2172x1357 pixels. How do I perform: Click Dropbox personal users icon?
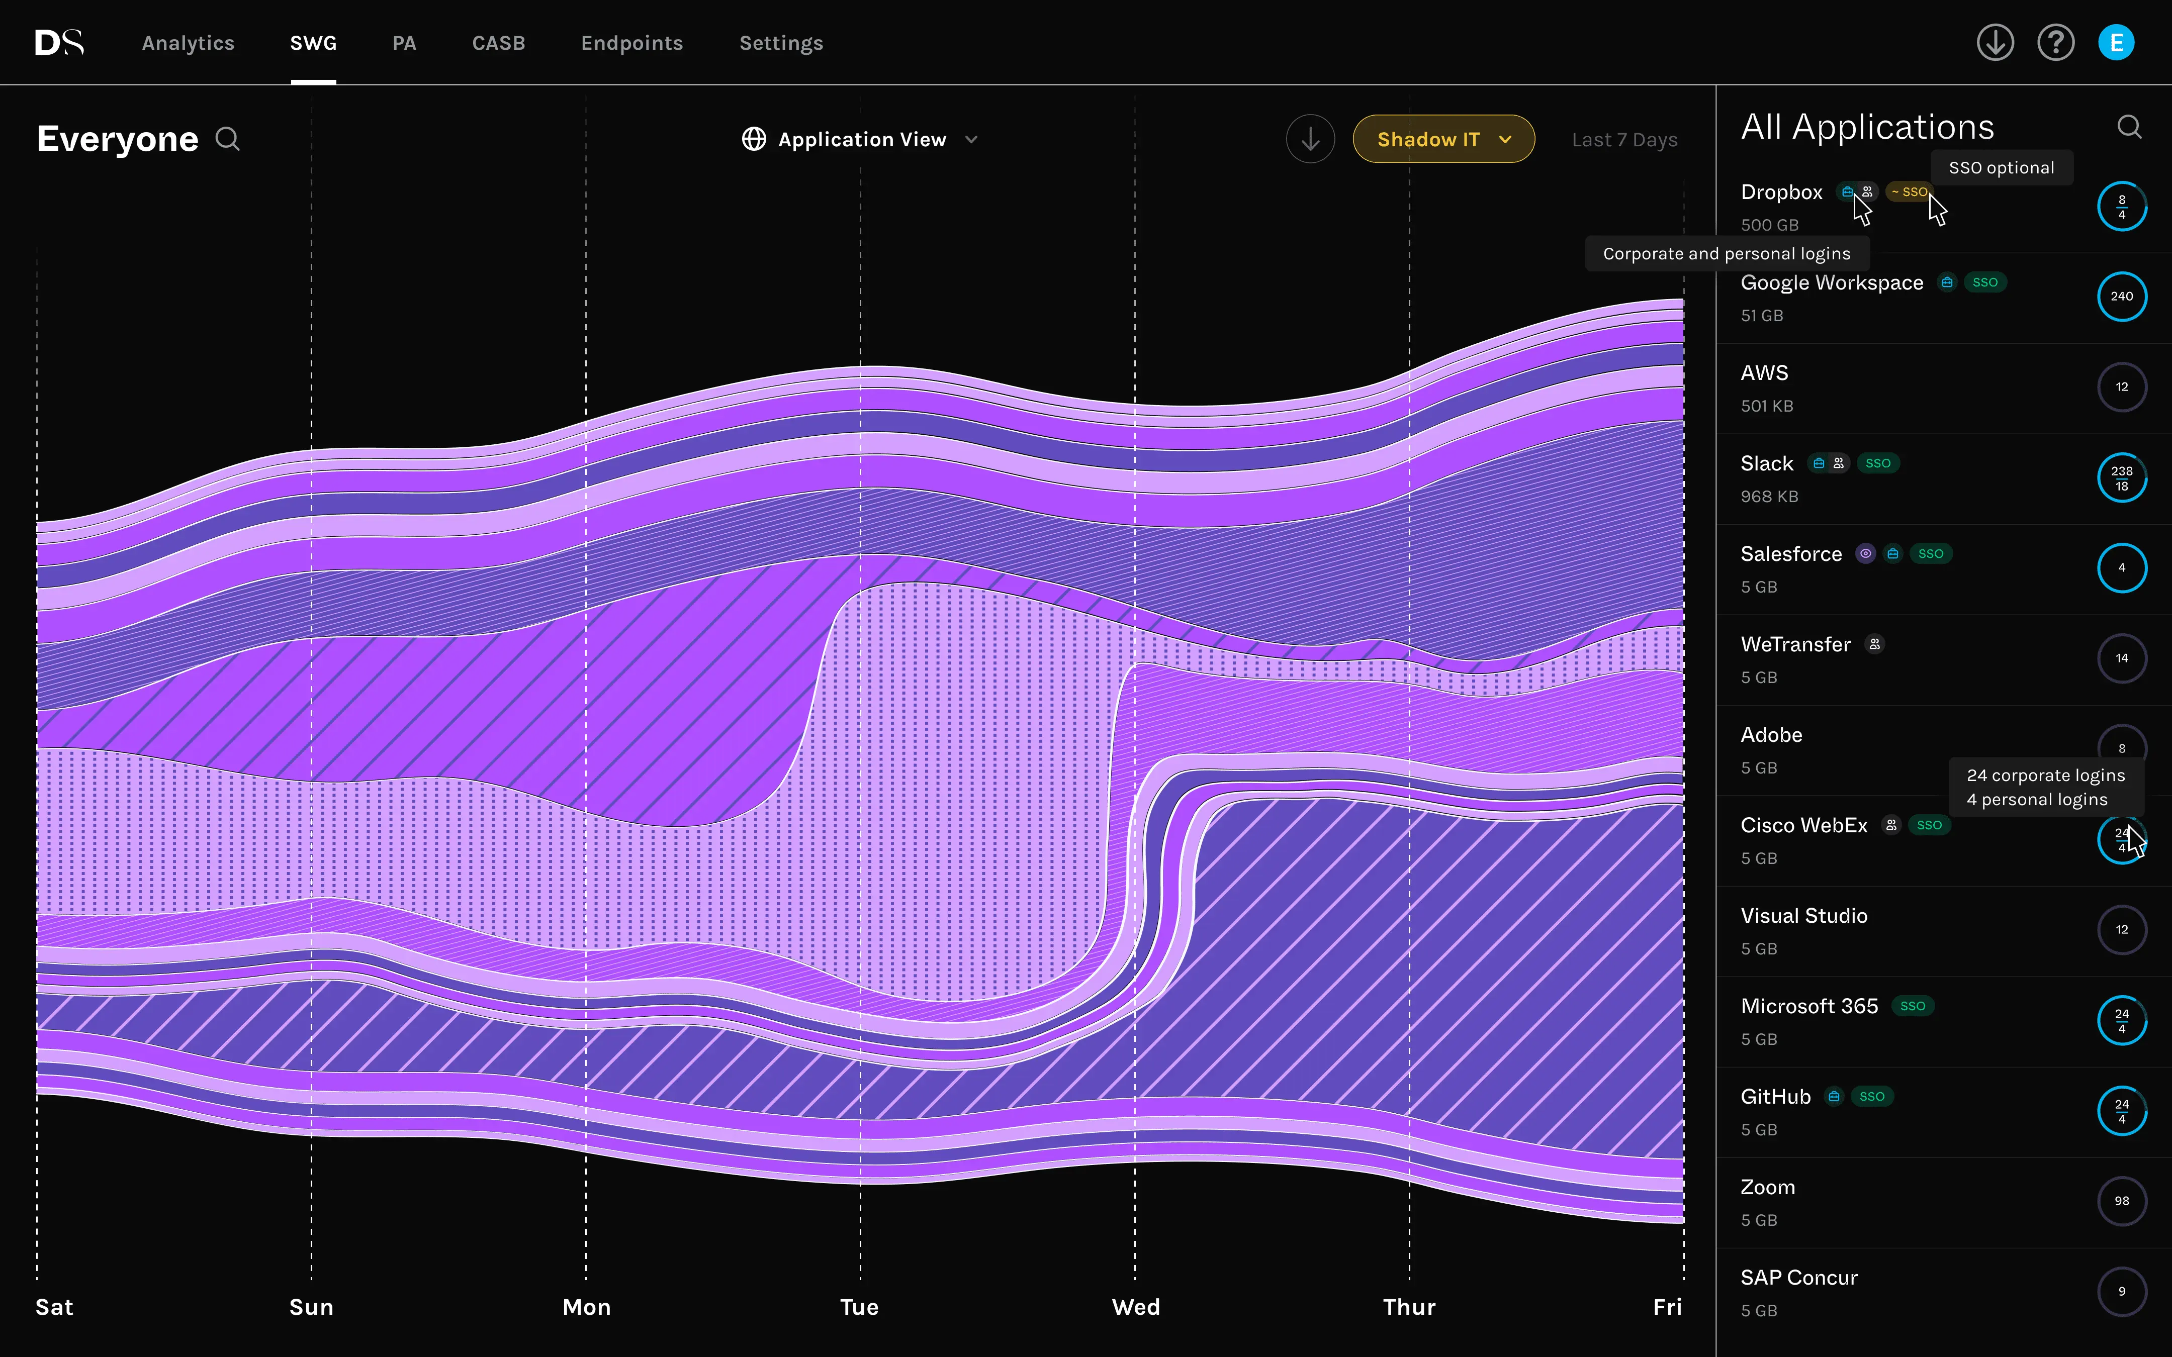[x=1868, y=191]
